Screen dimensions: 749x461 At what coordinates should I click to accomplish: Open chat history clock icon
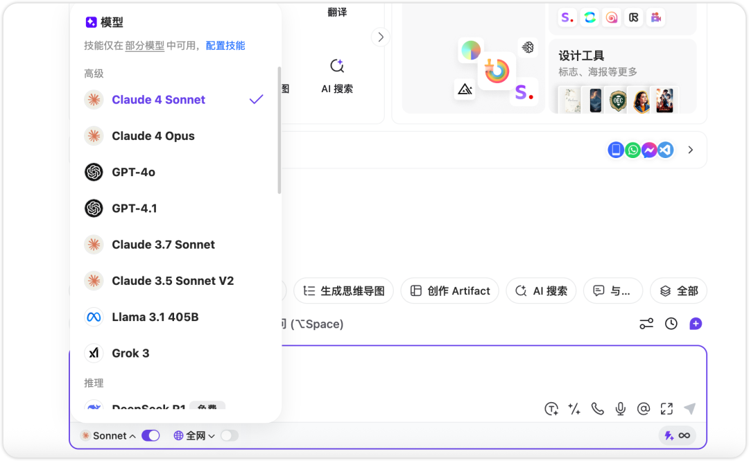(671, 324)
